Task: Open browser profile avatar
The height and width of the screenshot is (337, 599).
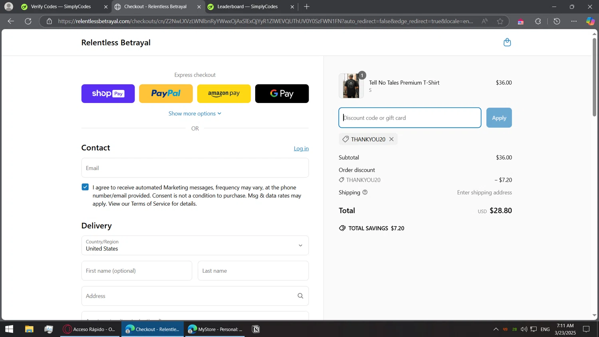Action: [8, 6]
